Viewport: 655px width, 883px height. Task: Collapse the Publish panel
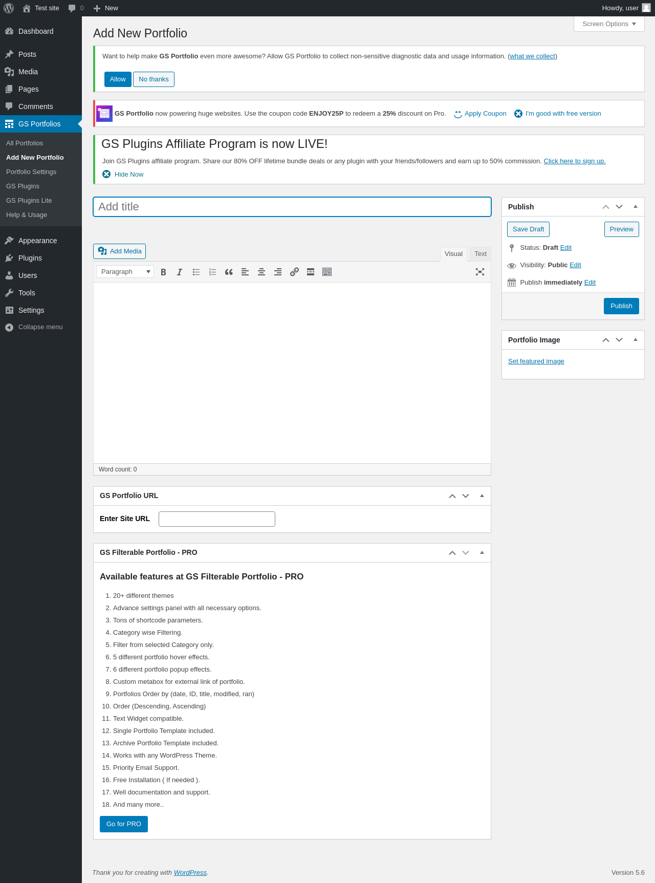tap(636, 207)
